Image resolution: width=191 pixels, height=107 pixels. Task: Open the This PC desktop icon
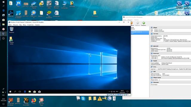[x=64, y=5]
